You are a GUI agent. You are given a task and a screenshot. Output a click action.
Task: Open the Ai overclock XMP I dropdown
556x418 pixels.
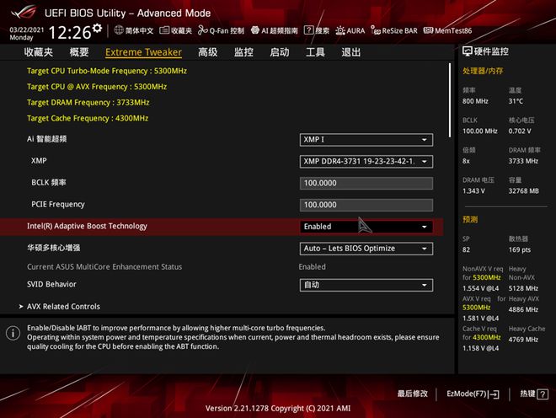366,140
